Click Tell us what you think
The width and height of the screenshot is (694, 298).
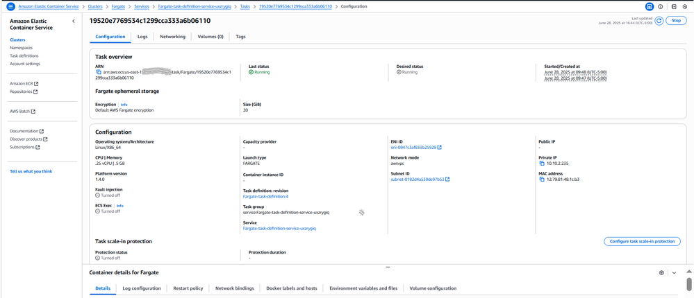[31, 171]
